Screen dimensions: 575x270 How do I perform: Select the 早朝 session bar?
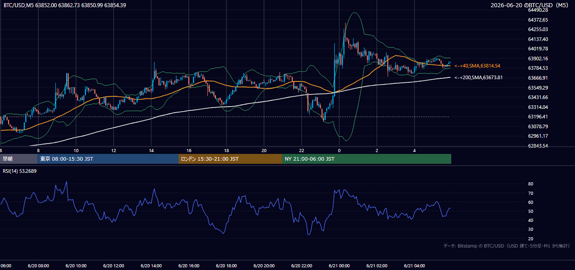(x=18, y=159)
